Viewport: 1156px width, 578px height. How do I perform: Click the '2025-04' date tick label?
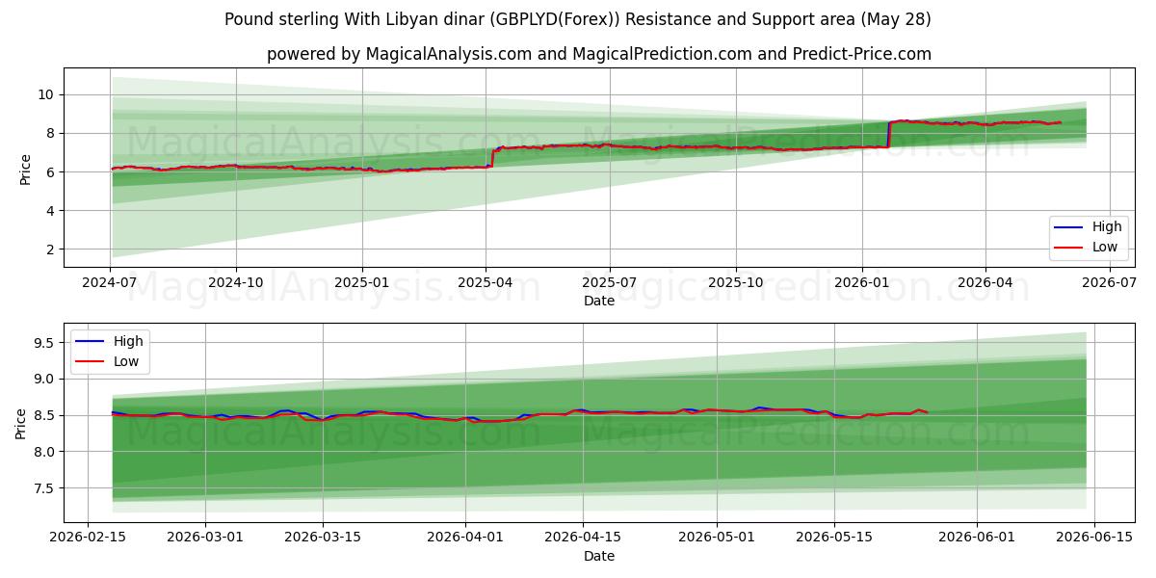point(486,283)
